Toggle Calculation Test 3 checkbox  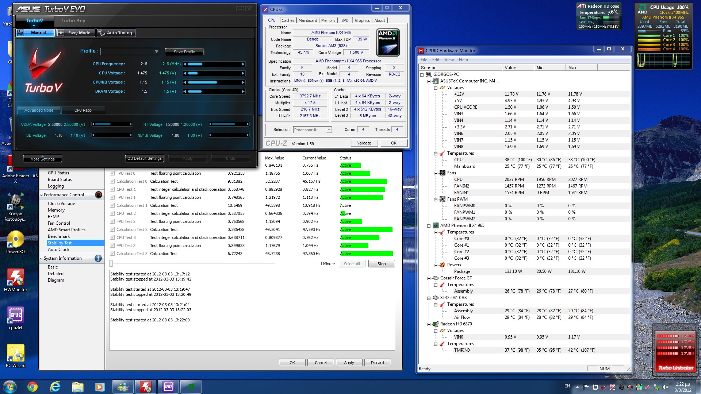[x=112, y=254]
